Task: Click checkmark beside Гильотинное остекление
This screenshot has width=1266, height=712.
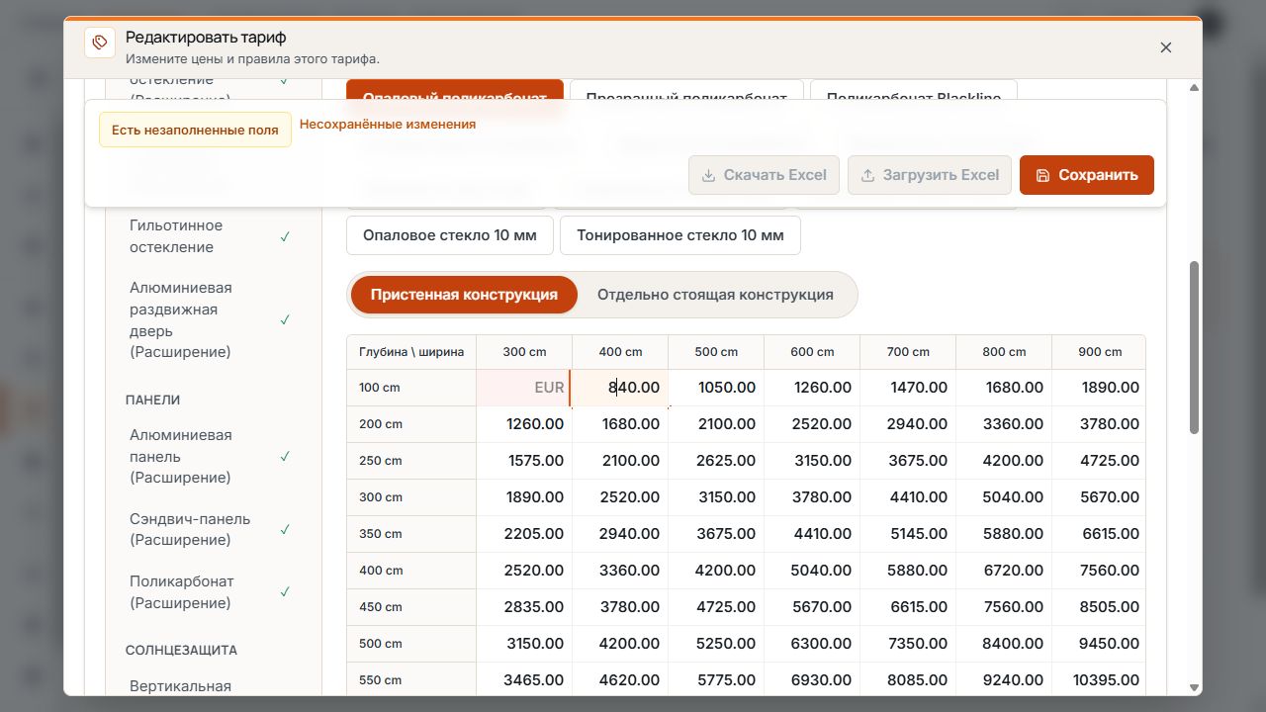Action: point(285,236)
